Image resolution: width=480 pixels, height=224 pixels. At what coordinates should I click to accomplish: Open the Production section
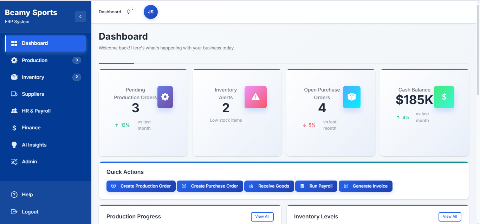(46, 60)
